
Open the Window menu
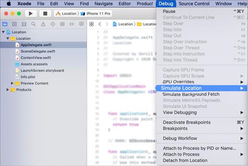(x=224, y=3)
